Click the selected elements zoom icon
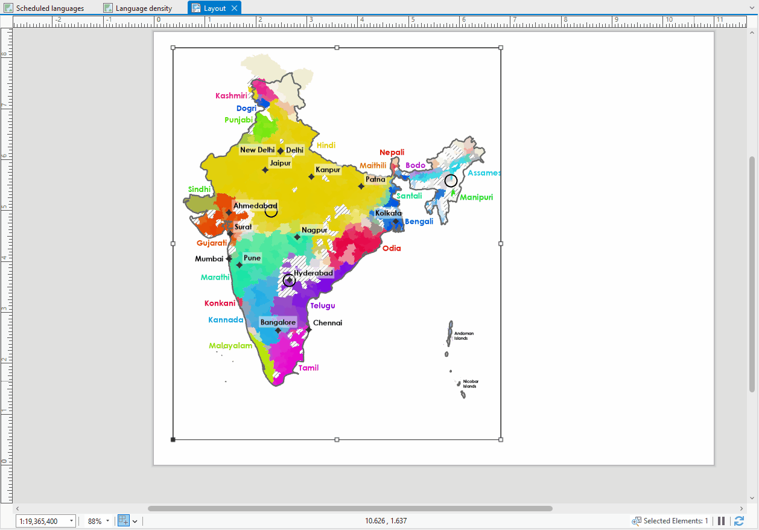 point(636,521)
